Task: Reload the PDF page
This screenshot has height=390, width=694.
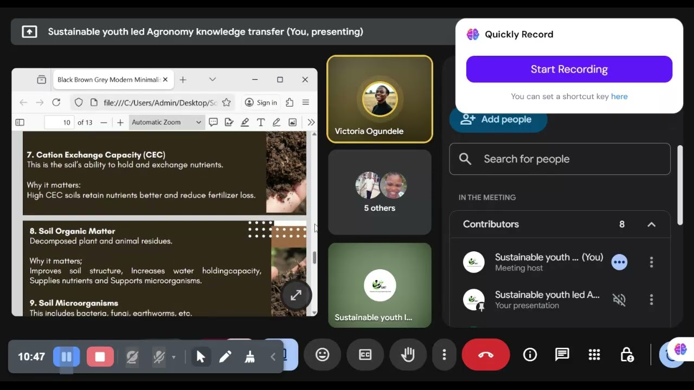Action: [x=56, y=102]
